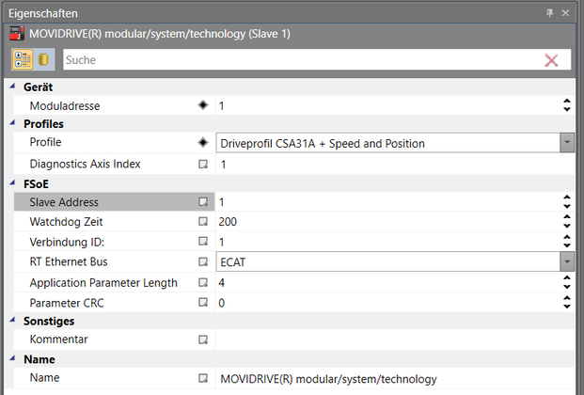Click the square marker next to Kommentar

click(202, 340)
